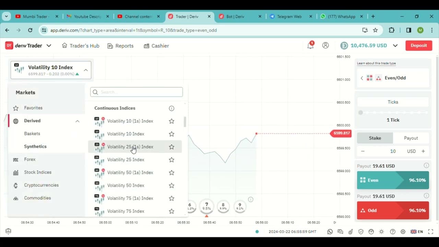Select Volatility 10 (1s) Index row

(x=134, y=121)
